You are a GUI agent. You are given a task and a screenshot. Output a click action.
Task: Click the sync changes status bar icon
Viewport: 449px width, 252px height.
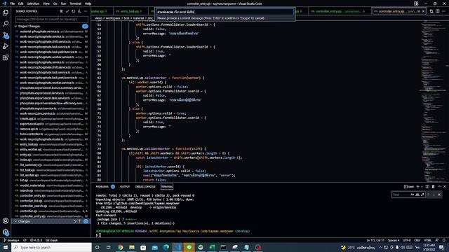coord(25,240)
